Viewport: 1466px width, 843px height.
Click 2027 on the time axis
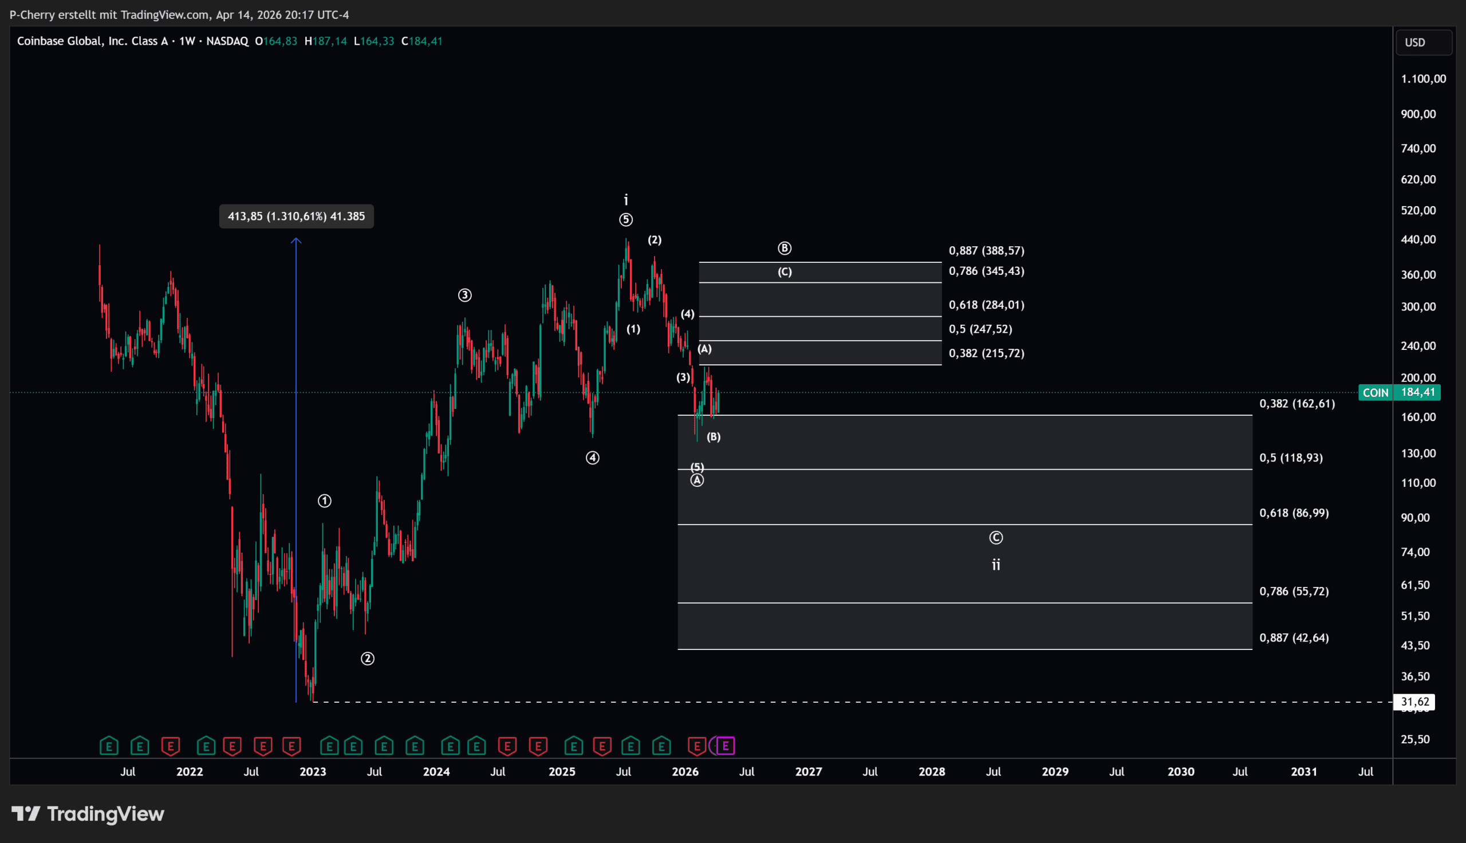coord(808,771)
